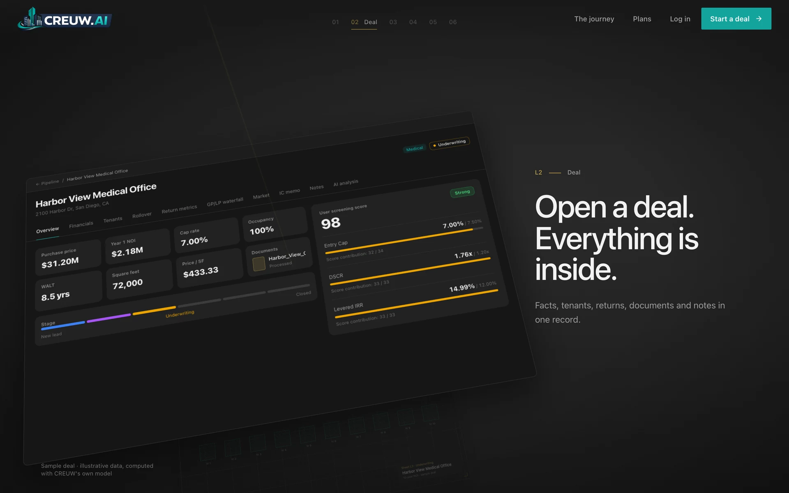Open the AI analysis tab
The width and height of the screenshot is (789, 493).
pos(346,182)
